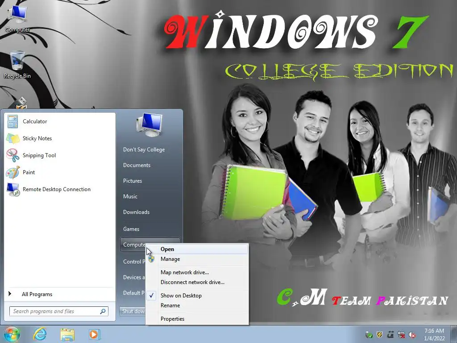Click the Remote Desktop Connection label
Screen dimensions: 457x343
coord(57,189)
